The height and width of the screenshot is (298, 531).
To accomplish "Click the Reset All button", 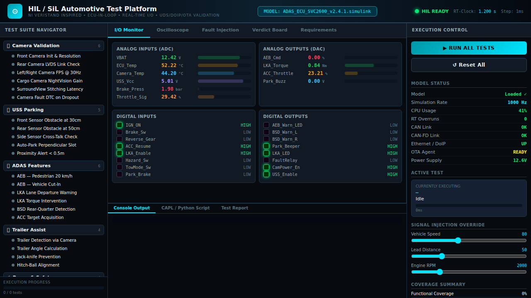I will (x=468, y=65).
